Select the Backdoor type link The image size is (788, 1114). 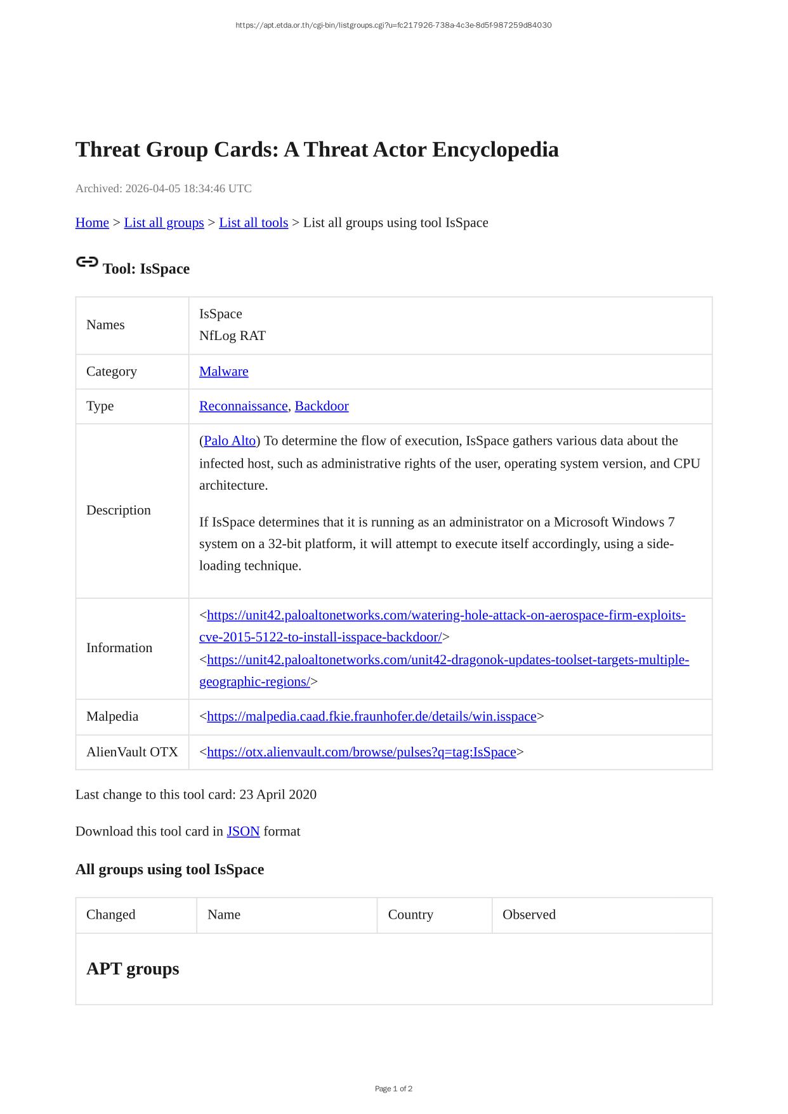pos(321,406)
